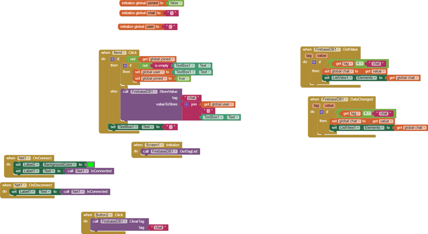
Task: Open Net1 dropdown in when Net1.OnDisconnect
Action: pos(20,185)
